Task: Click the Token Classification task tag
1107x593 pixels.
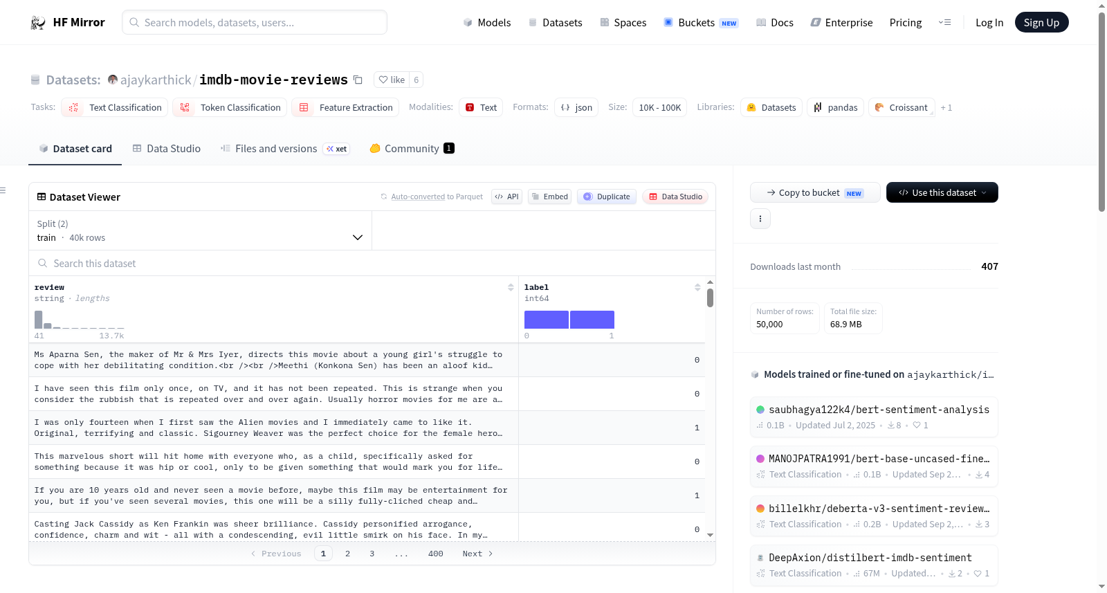Action: (230, 107)
